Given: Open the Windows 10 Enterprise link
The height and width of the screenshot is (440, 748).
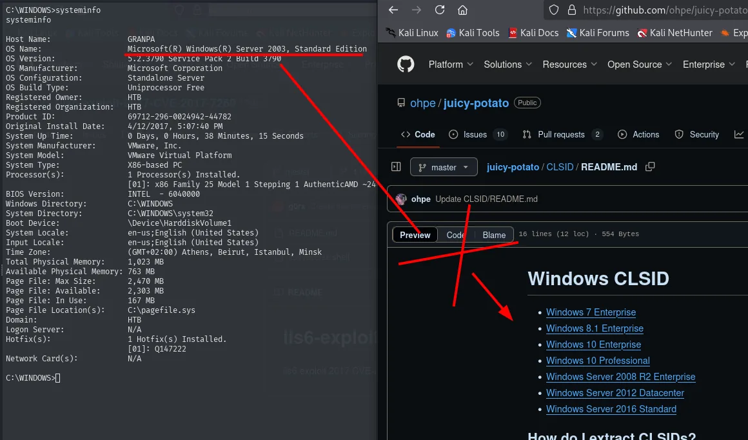Looking at the screenshot, I should (593, 345).
